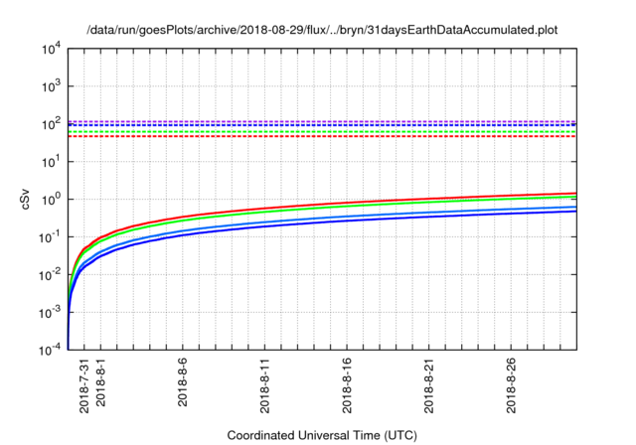Viewport: 636px width, 445px height.
Task: Click the 10^3 y-axis tick label
Action: coord(50,86)
